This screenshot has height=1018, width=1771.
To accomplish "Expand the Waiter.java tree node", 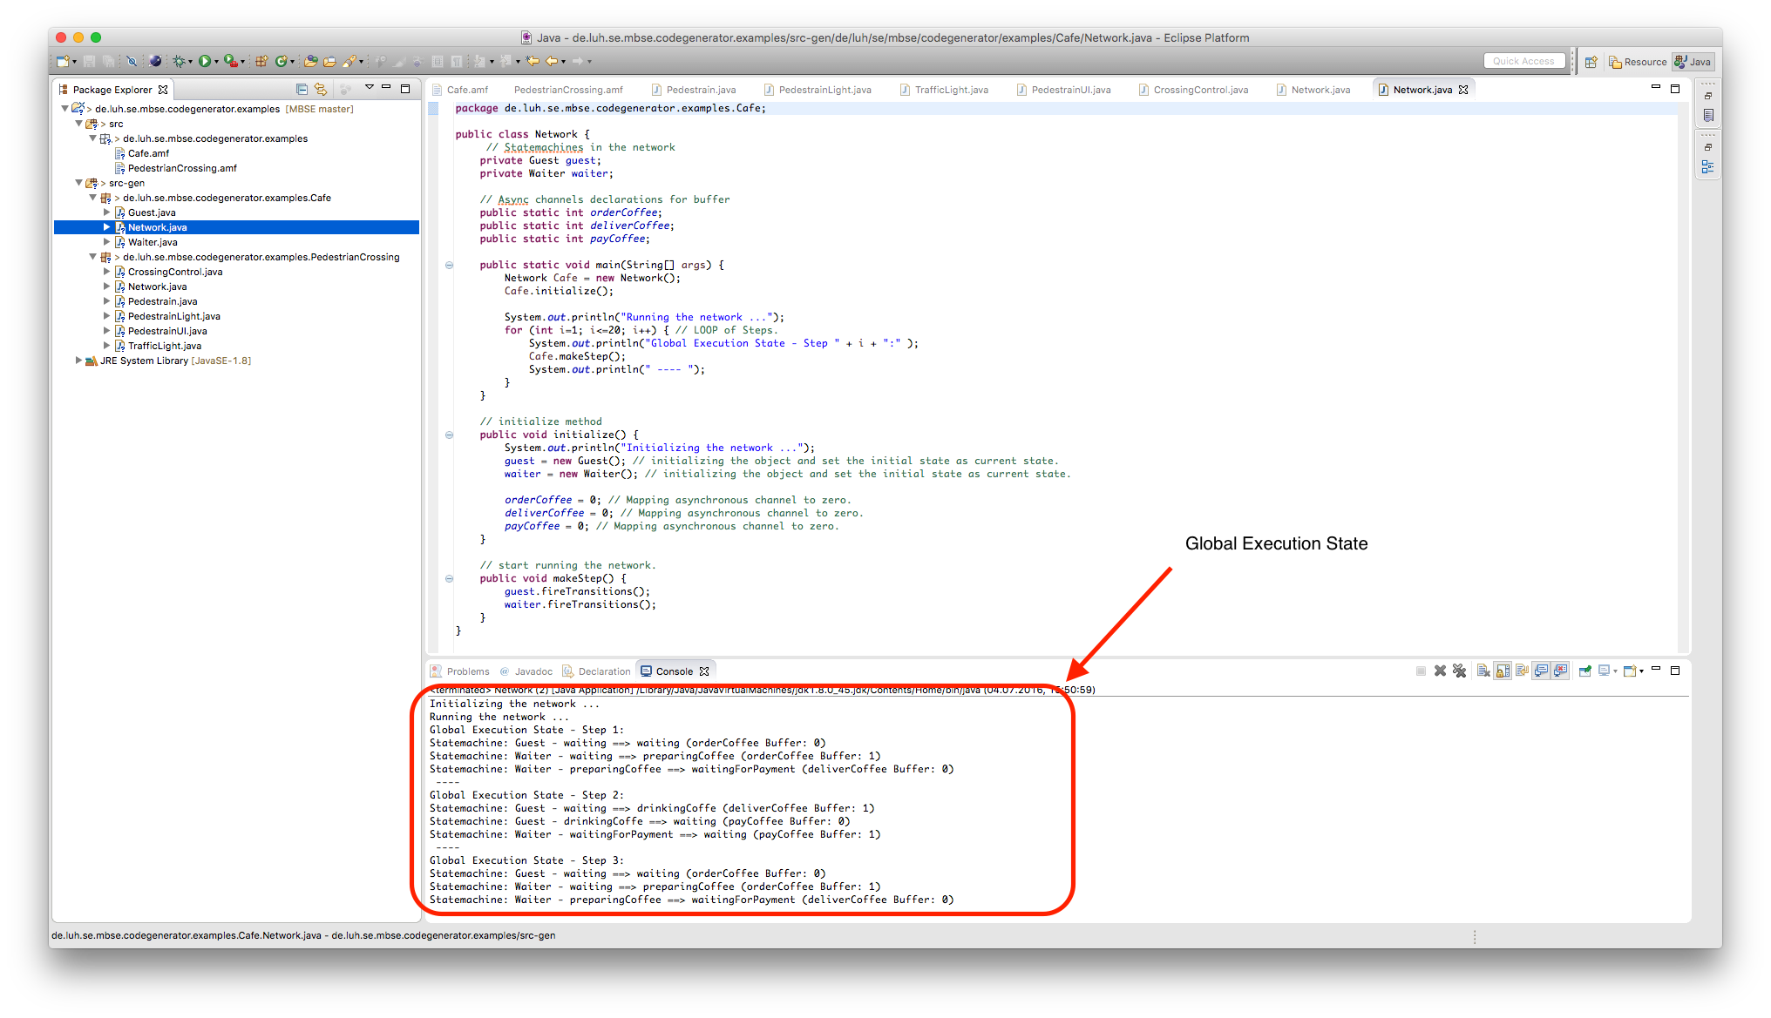I will 107,242.
